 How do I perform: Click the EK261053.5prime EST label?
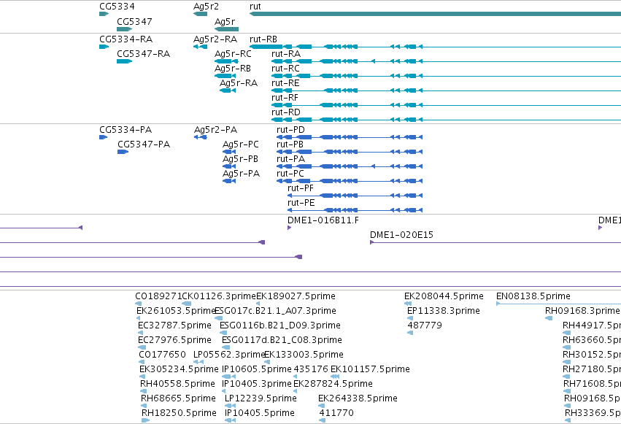point(175,311)
